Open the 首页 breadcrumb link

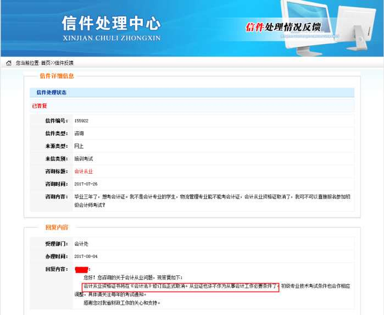[46, 63]
